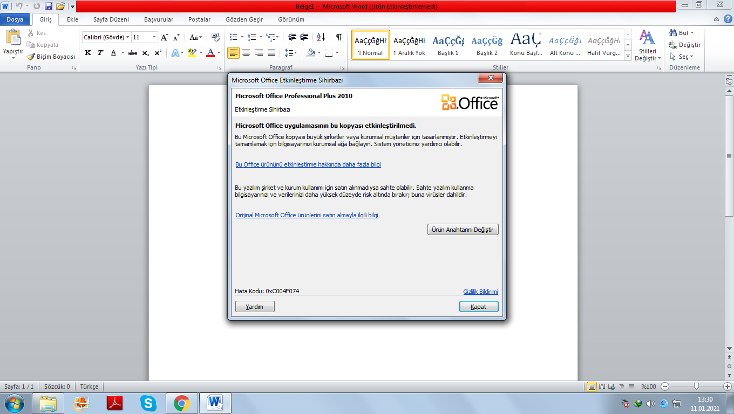Switch to the Görünüm tab

click(291, 19)
